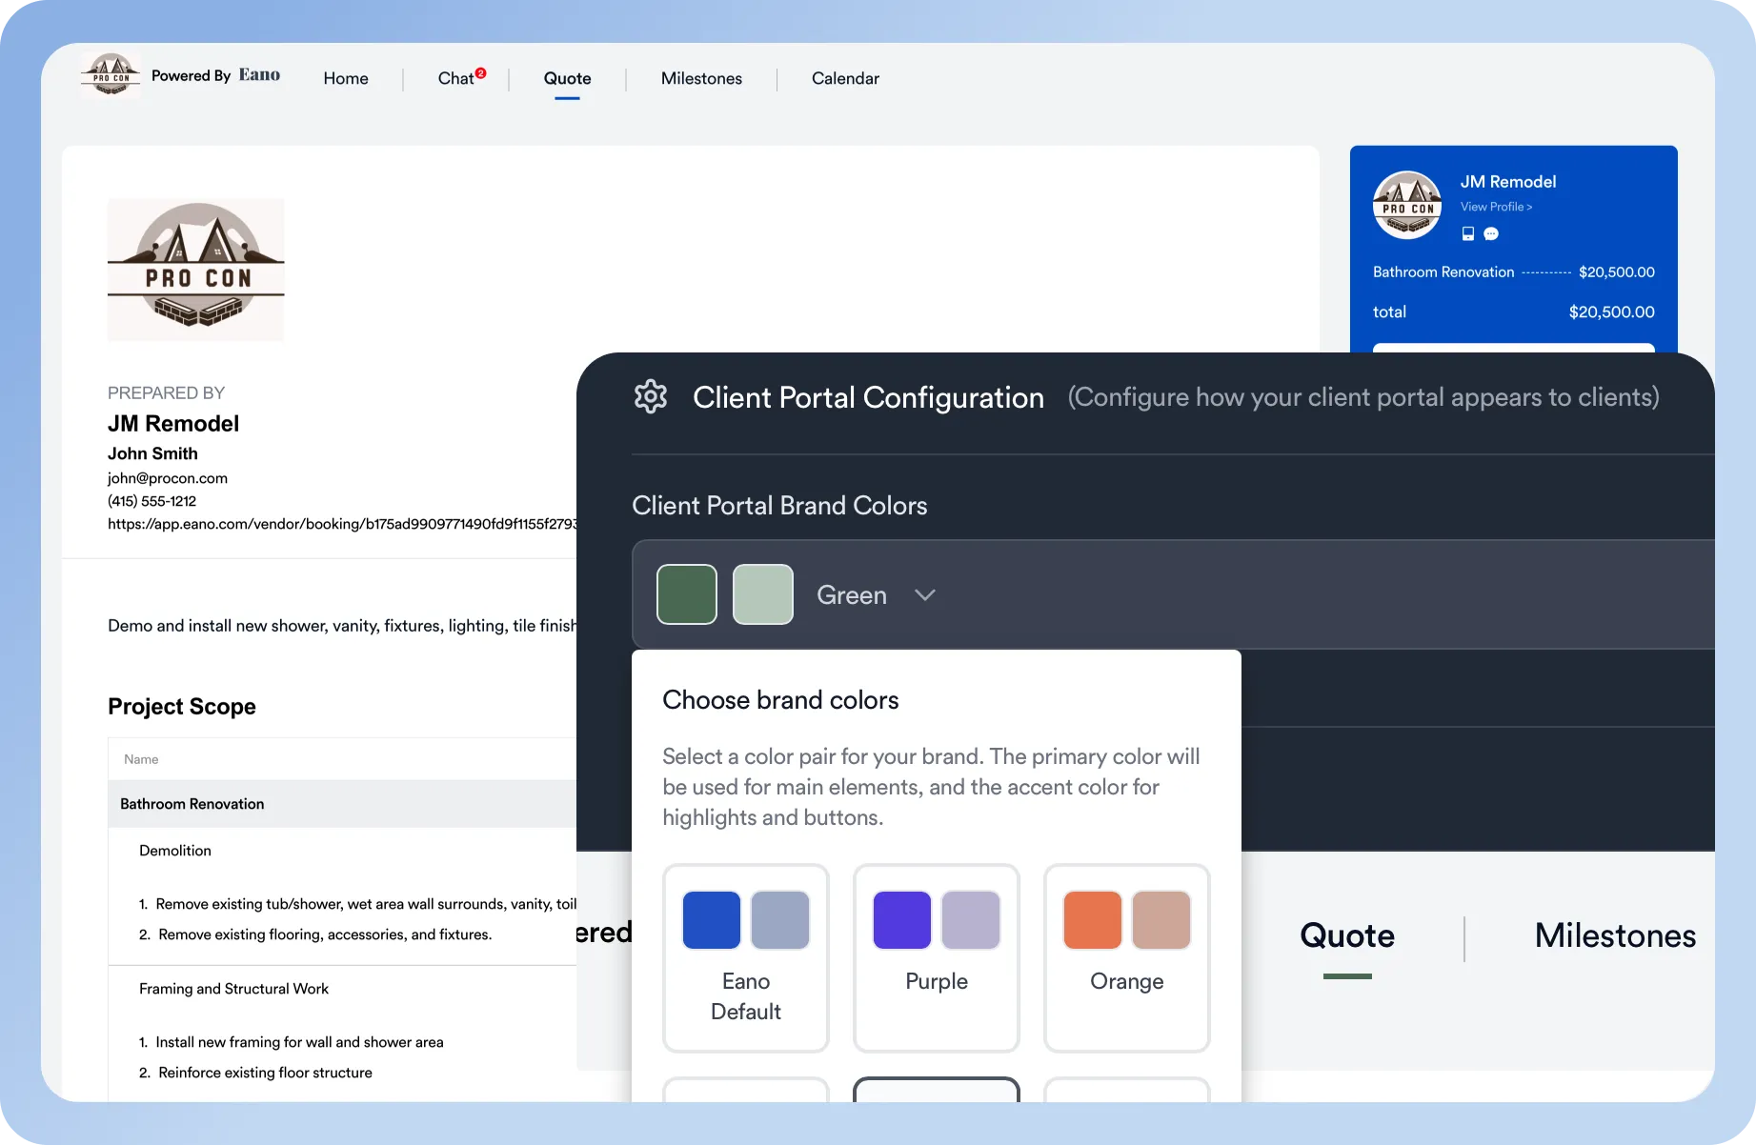
Task: Open the app.eano.com booking URL
Action: (342, 524)
